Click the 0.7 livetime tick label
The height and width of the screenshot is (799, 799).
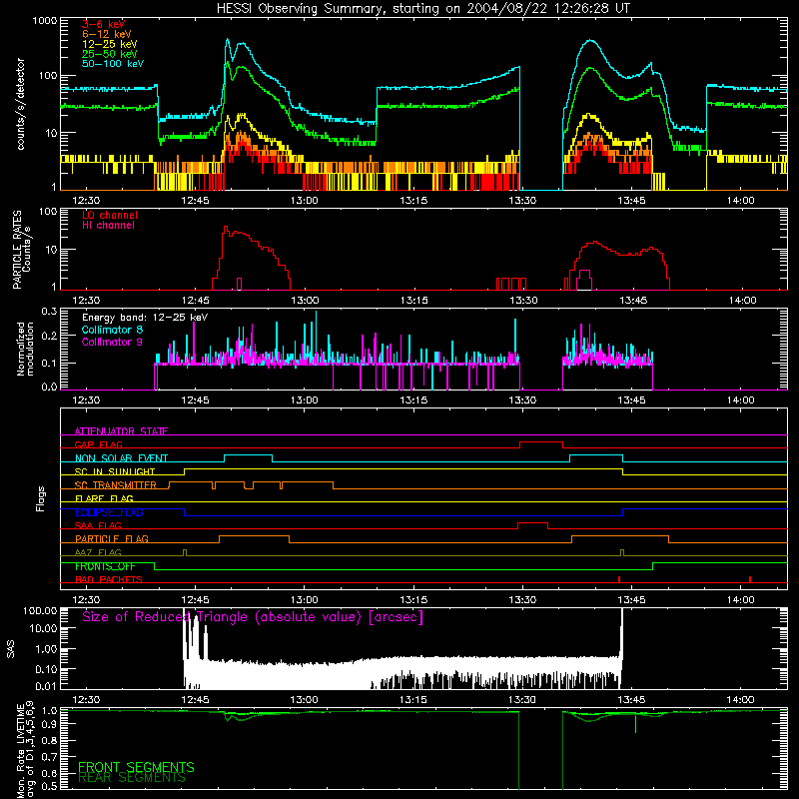[x=49, y=756]
